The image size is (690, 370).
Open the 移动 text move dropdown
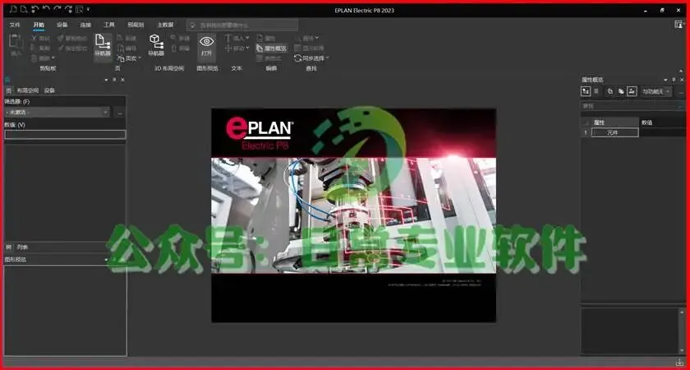pyautogui.click(x=237, y=48)
